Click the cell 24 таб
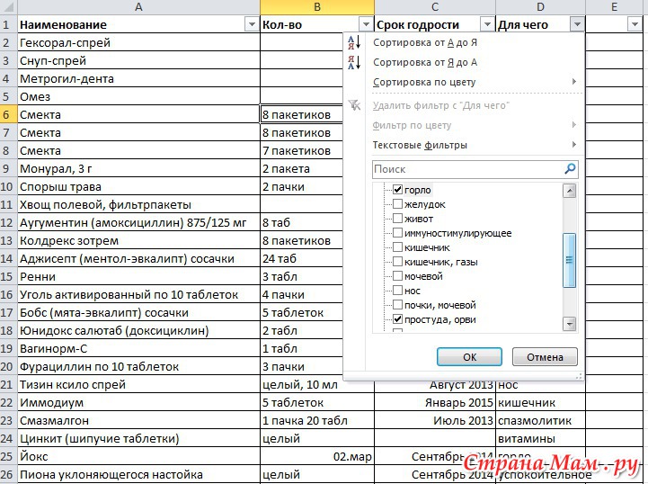 302,258
